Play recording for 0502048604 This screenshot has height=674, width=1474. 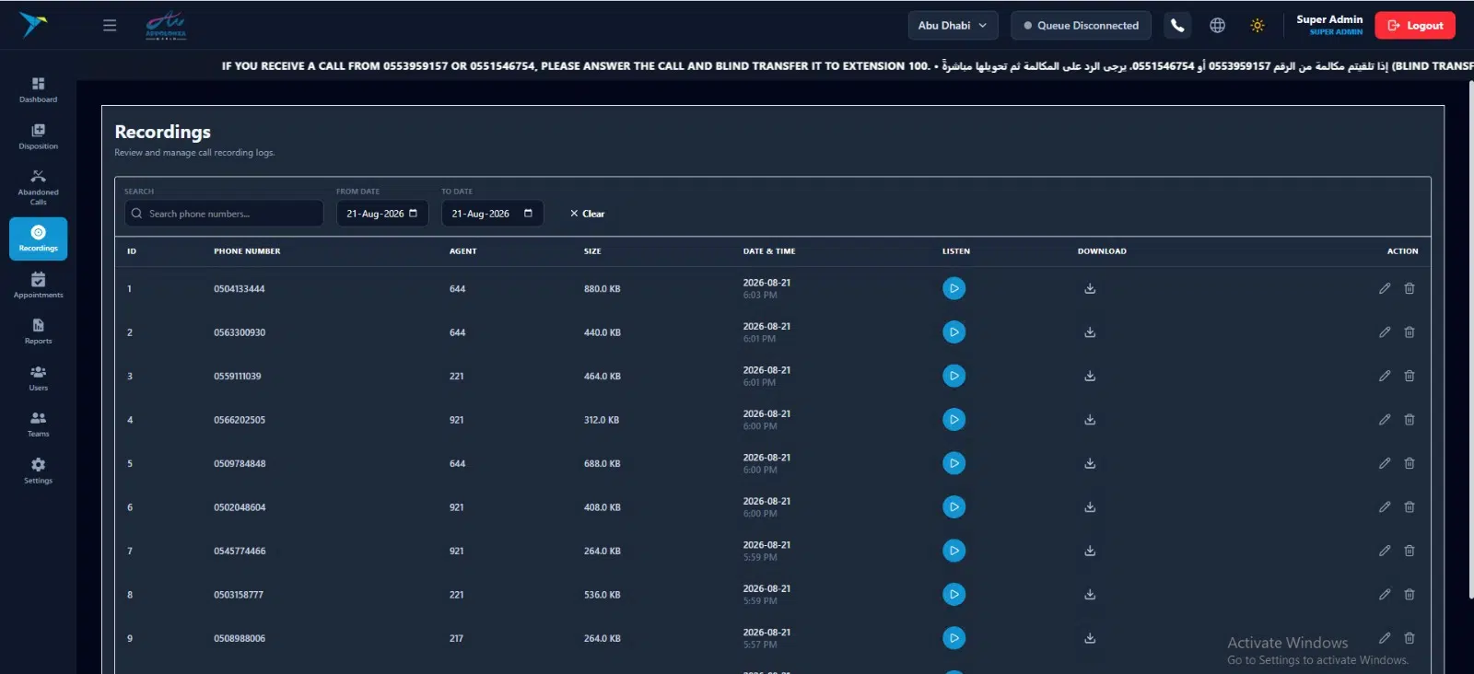coord(953,506)
